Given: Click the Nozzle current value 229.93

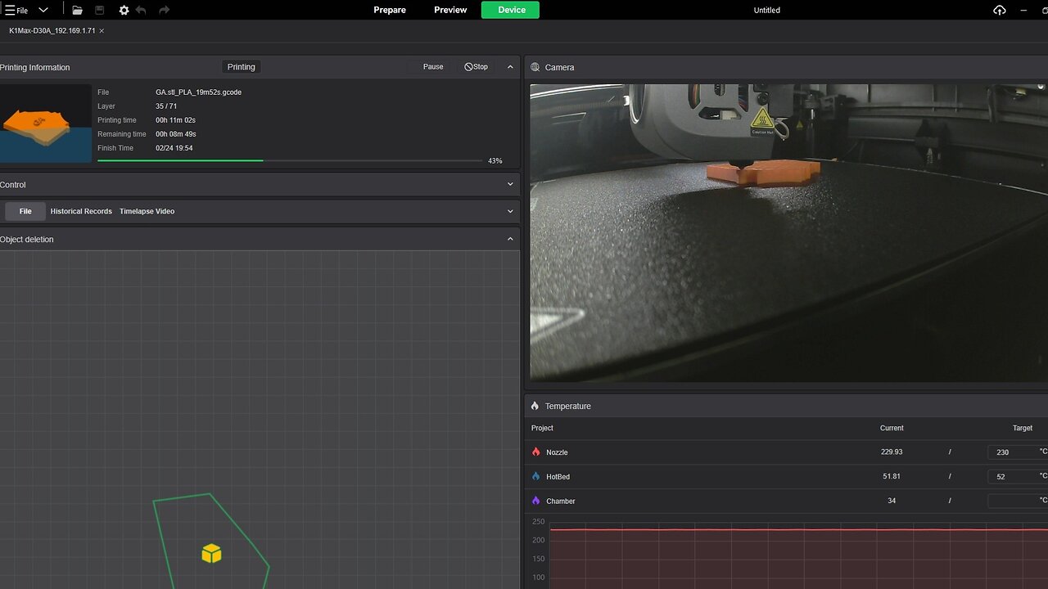Looking at the screenshot, I should [x=892, y=452].
